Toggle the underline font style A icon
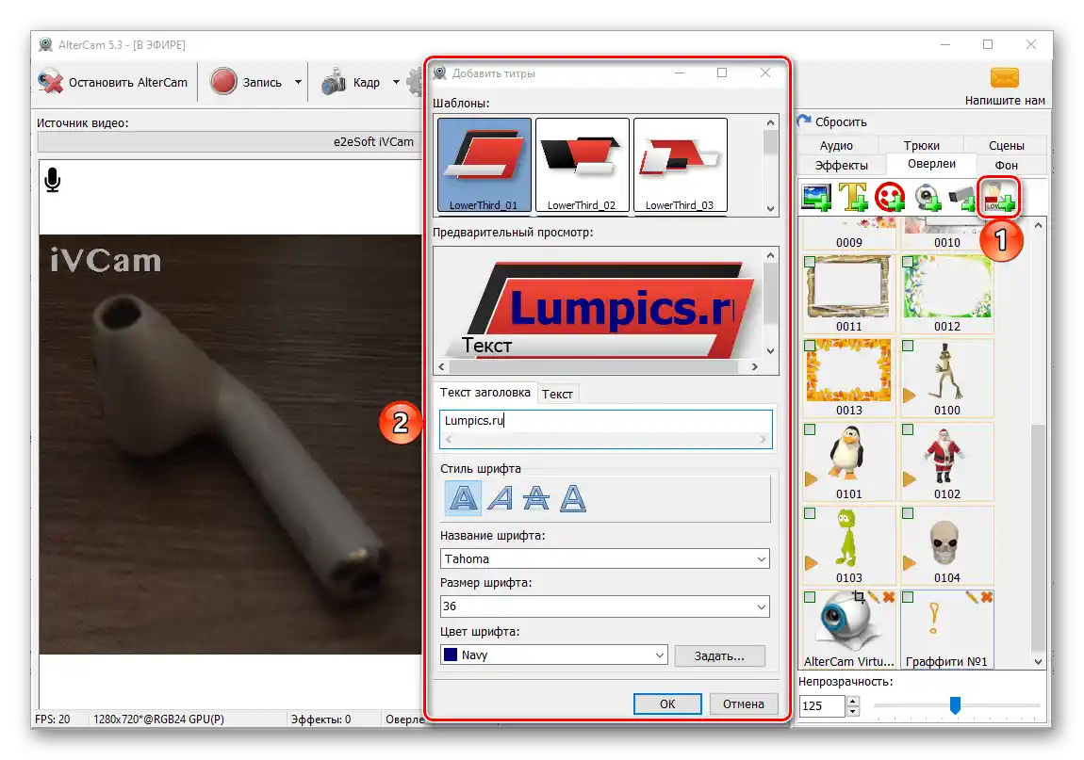The height and width of the screenshot is (760, 1084). (573, 498)
